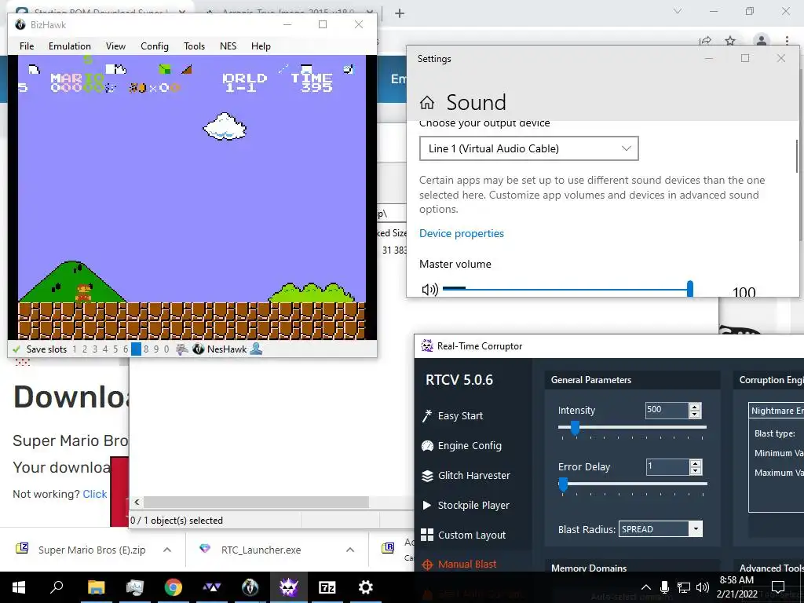
Task: Switch to Real-Time Corruptor taskbar icon
Action: coord(289,587)
